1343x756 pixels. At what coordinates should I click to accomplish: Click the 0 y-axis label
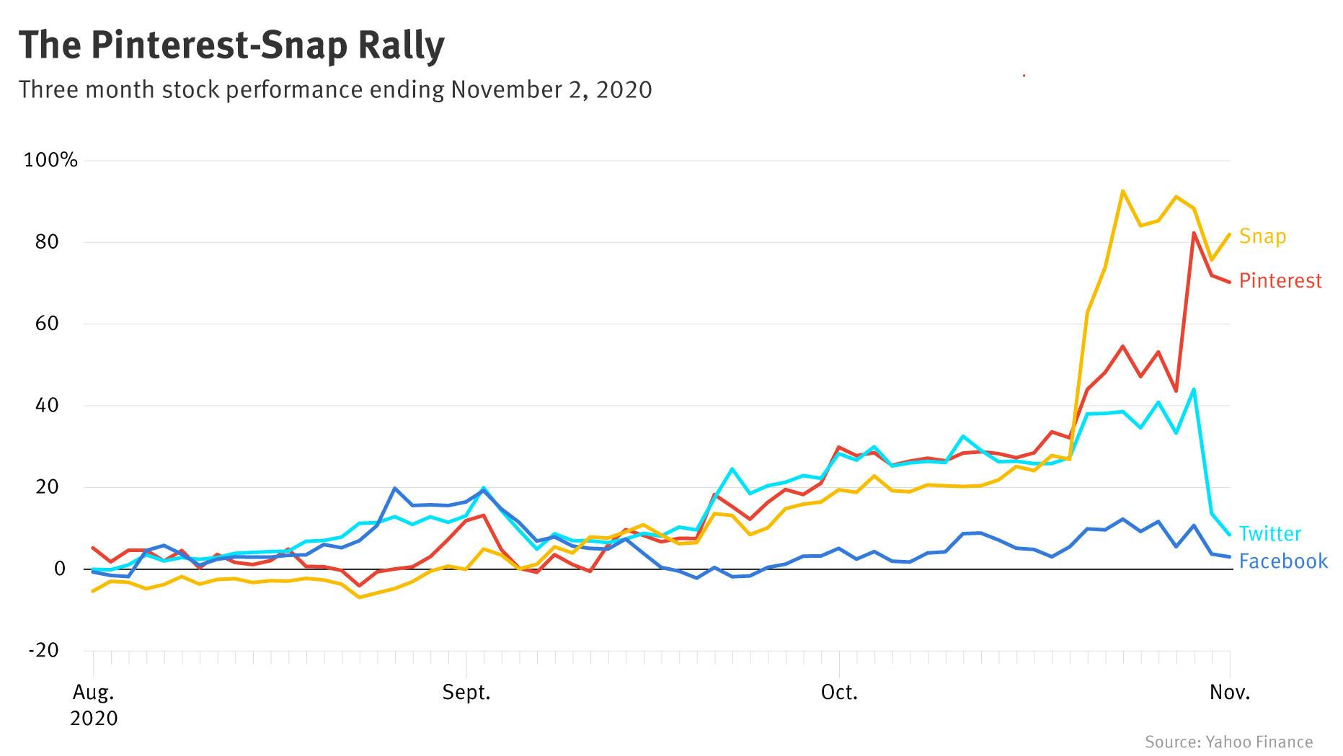point(60,569)
